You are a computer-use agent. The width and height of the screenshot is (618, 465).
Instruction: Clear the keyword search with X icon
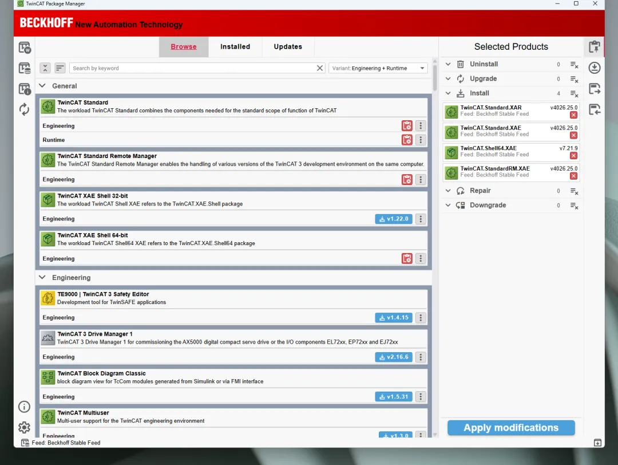(x=320, y=68)
